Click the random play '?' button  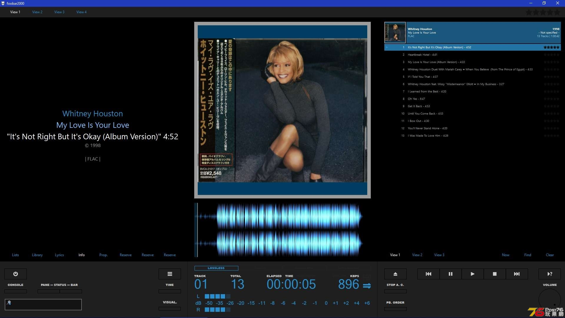[550, 274]
